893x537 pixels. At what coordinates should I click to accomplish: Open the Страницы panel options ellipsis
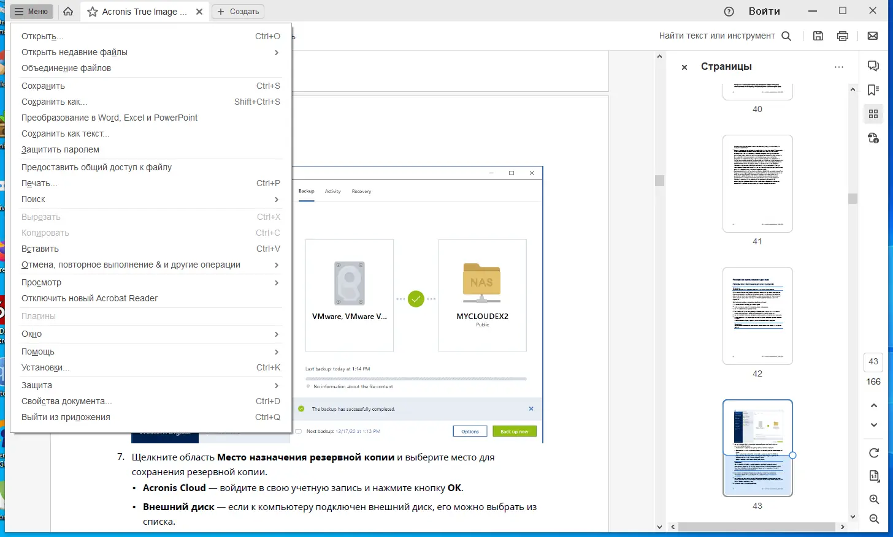coord(839,67)
